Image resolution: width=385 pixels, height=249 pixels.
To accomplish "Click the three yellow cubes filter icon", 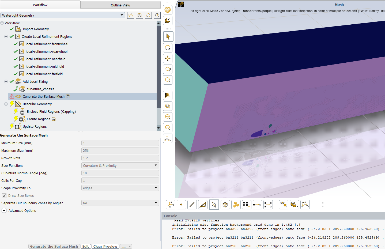I will tap(236, 205).
